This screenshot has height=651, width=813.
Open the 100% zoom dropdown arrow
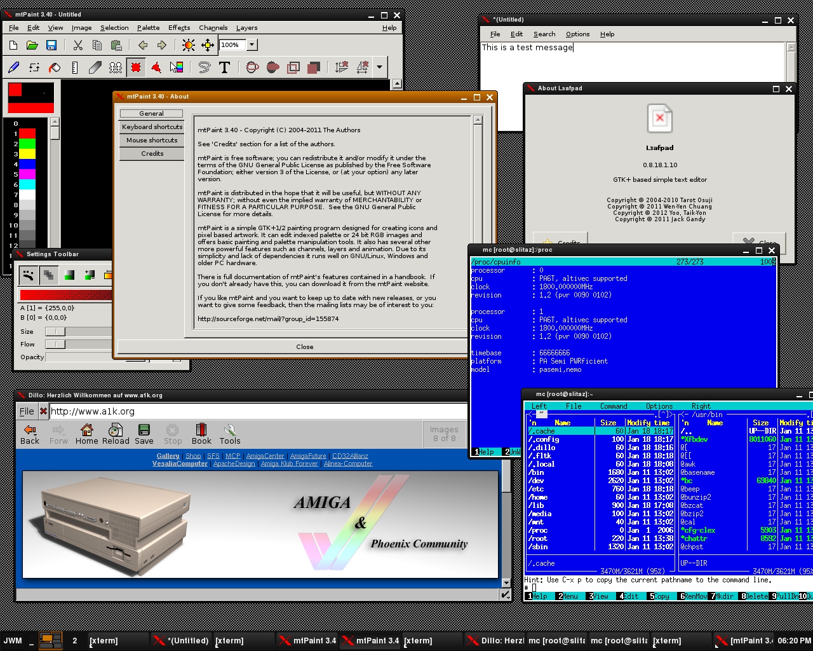252,45
